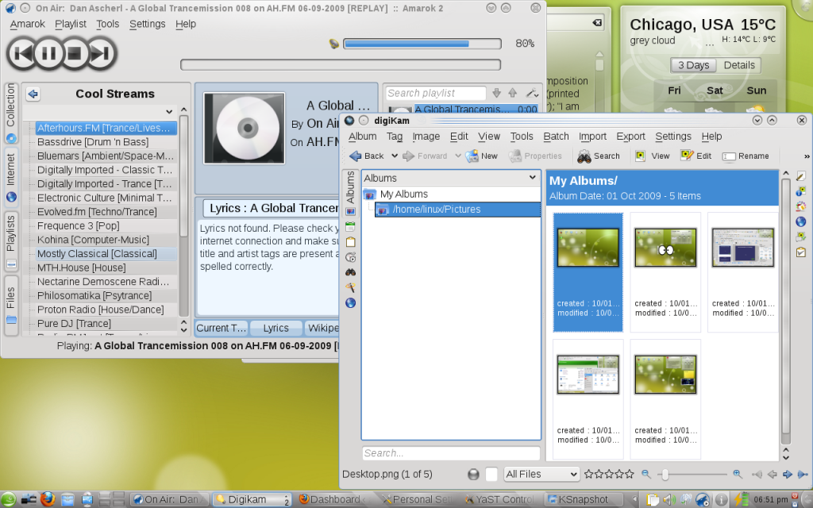Zoom in thumbnails with plus magnifier
This screenshot has width=813, height=508.
[737, 474]
